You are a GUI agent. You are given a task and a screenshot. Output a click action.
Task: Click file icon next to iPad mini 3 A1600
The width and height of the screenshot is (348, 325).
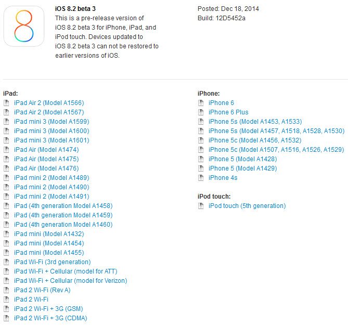click(6, 131)
